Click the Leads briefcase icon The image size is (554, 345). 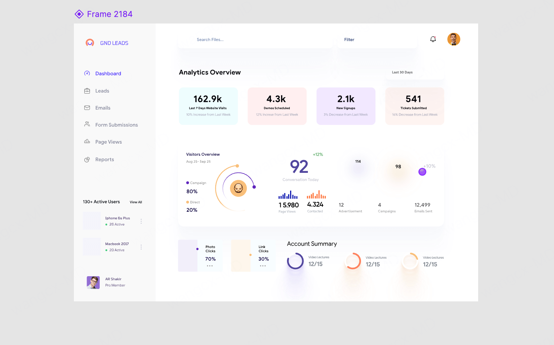(x=87, y=91)
